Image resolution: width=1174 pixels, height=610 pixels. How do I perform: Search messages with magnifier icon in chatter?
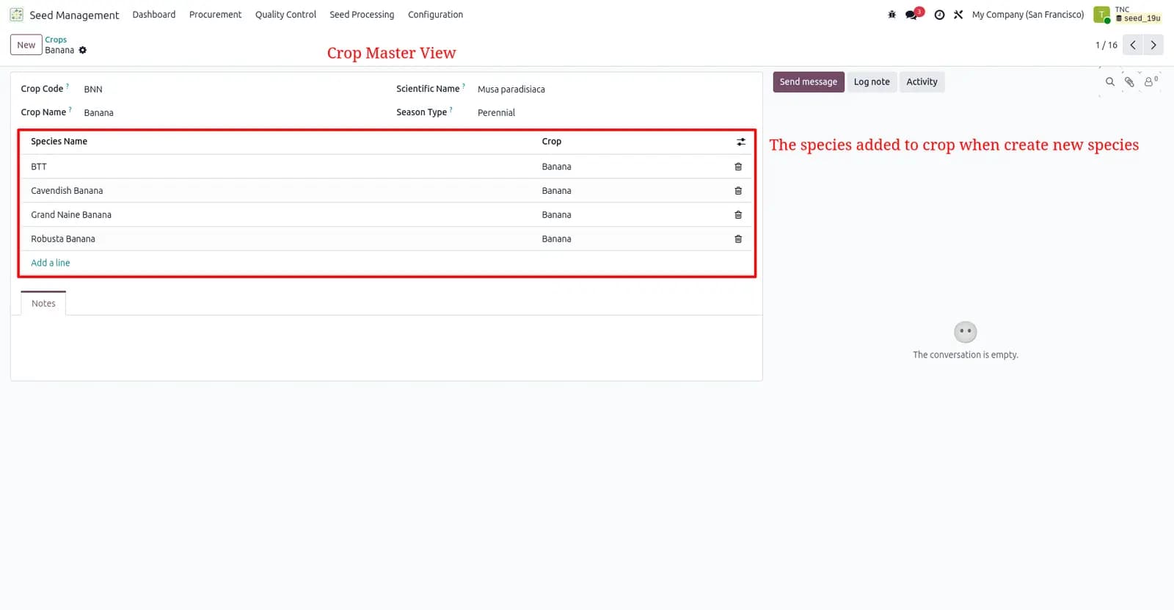(x=1110, y=82)
